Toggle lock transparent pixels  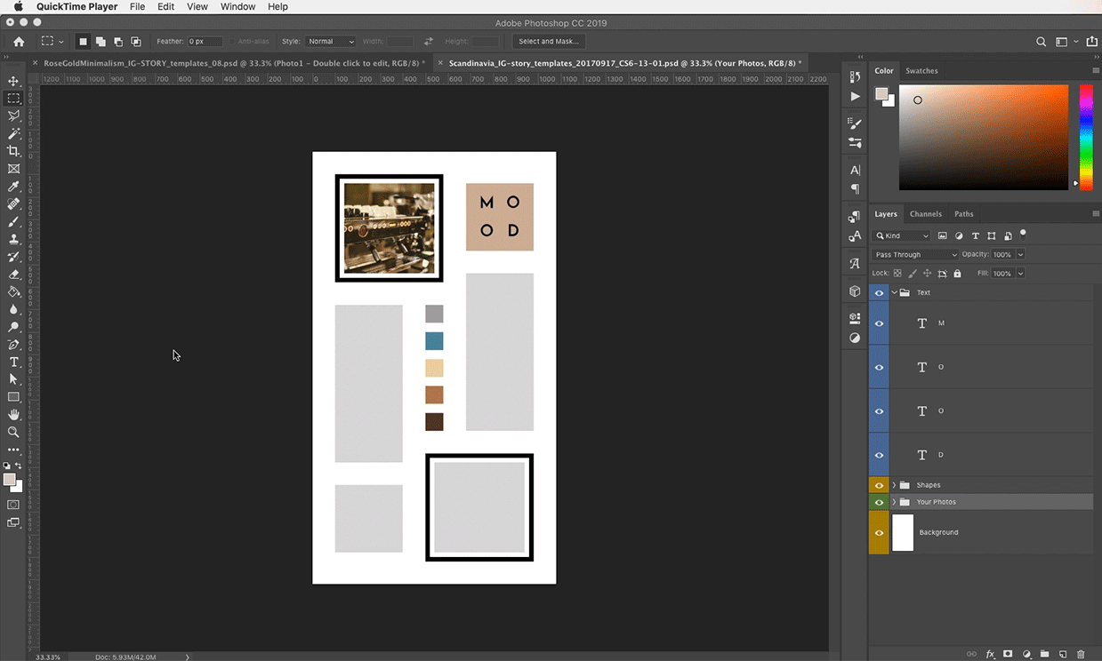click(x=897, y=274)
